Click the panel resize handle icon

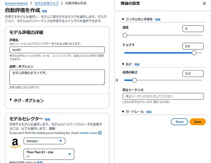(117, 80)
